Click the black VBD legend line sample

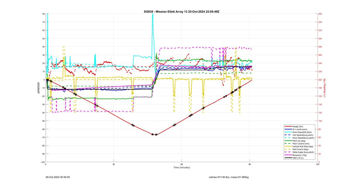point(288,158)
